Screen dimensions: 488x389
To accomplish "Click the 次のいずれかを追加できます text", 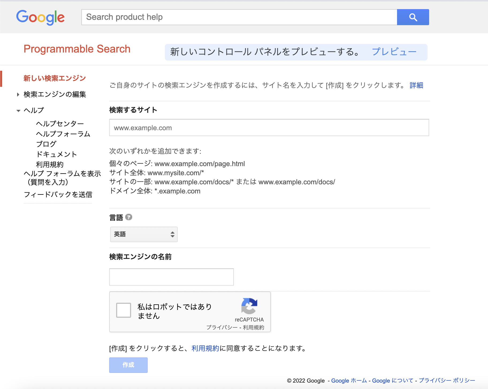I will pyautogui.click(x=155, y=151).
